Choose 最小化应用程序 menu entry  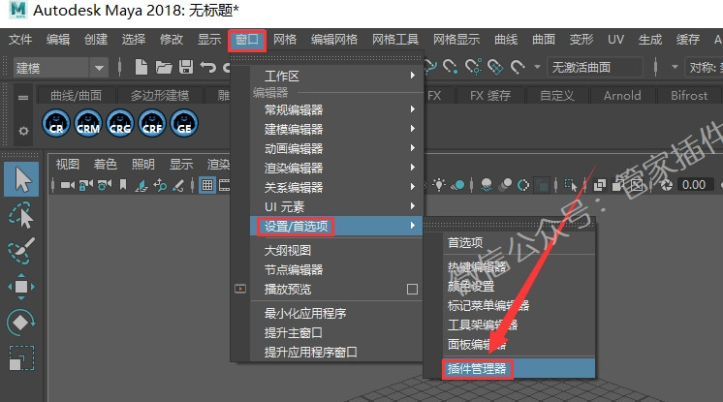tap(335, 314)
